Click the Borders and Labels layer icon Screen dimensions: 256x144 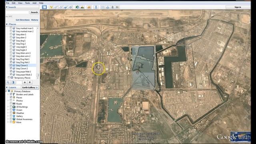click(14, 94)
